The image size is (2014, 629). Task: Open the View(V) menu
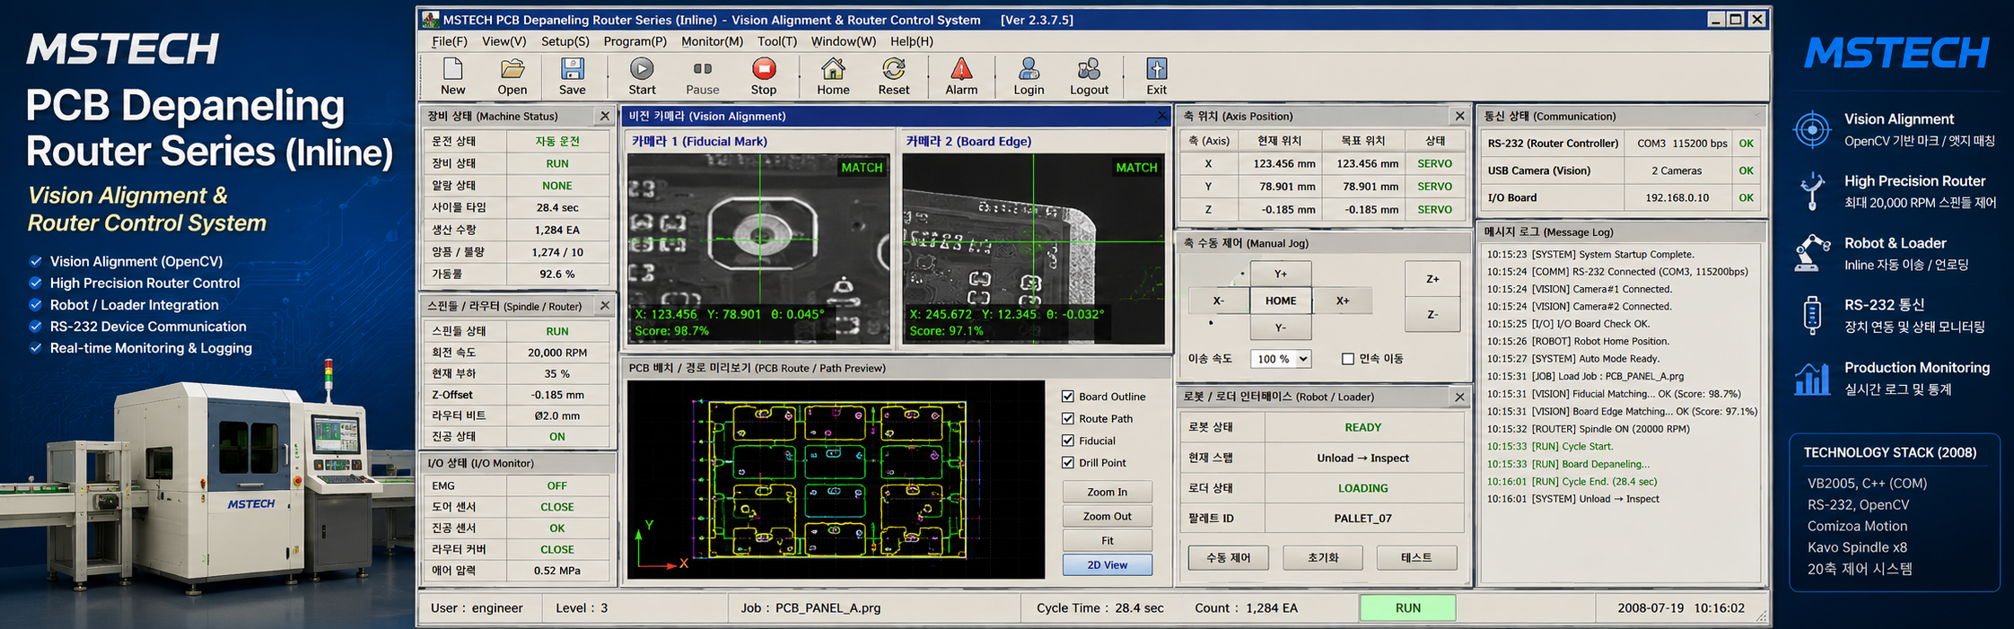[504, 41]
